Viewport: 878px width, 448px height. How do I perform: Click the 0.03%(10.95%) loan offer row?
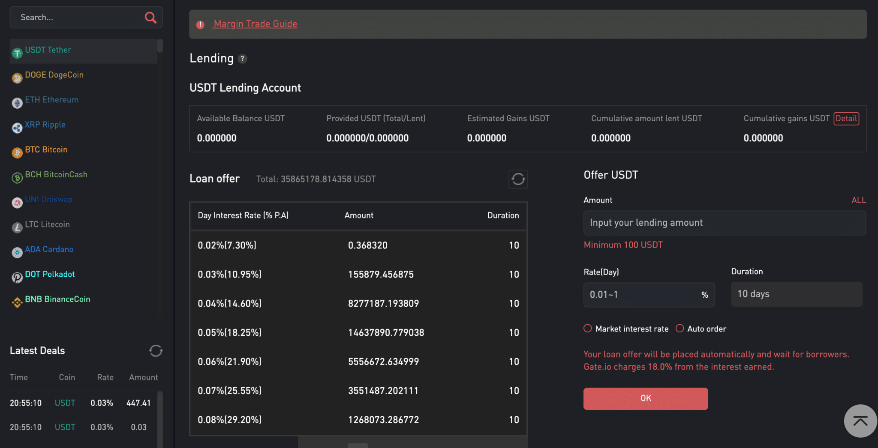click(x=358, y=275)
